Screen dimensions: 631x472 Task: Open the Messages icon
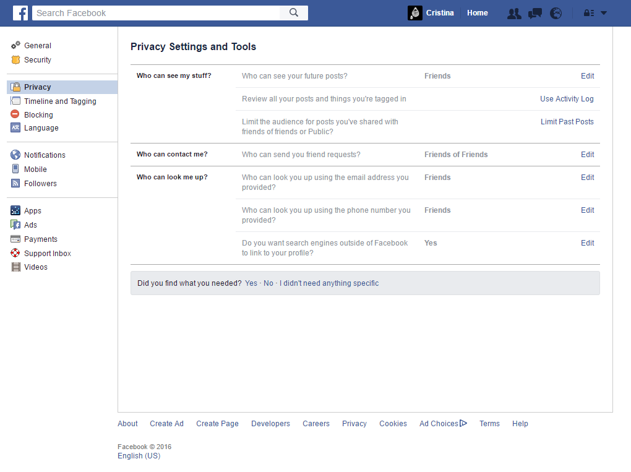pos(535,13)
